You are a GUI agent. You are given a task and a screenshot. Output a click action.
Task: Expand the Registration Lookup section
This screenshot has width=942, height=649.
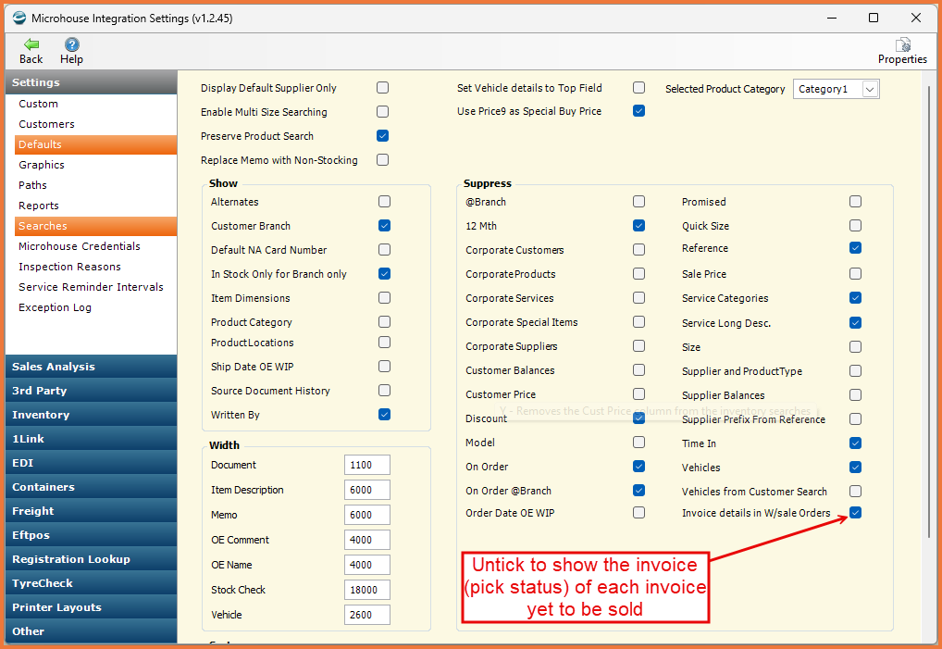pyautogui.click(x=92, y=559)
